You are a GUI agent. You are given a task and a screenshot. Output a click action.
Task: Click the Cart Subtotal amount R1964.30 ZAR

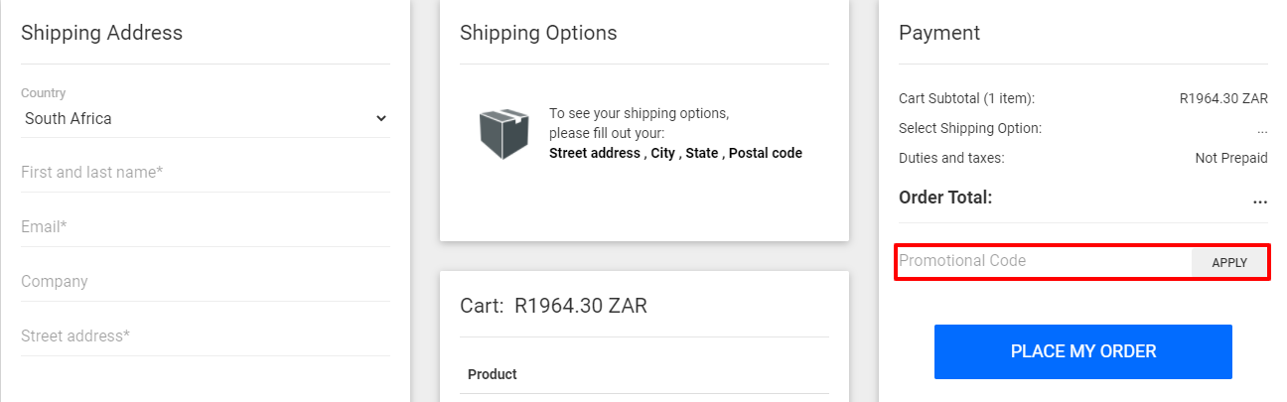(1223, 98)
